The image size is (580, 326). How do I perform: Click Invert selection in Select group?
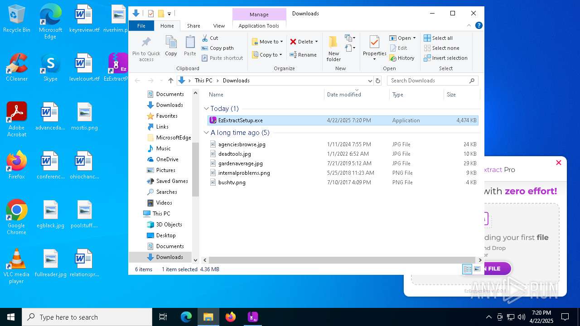[x=445, y=58]
